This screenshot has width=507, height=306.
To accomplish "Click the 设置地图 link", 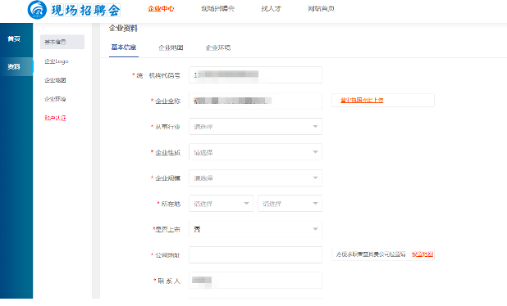I will (x=422, y=254).
